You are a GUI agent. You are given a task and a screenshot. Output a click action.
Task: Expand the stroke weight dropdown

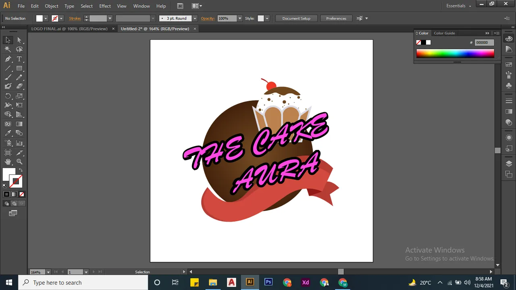coord(110,19)
